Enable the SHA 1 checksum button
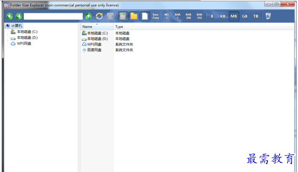298x172 pixels. click(177, 16)
